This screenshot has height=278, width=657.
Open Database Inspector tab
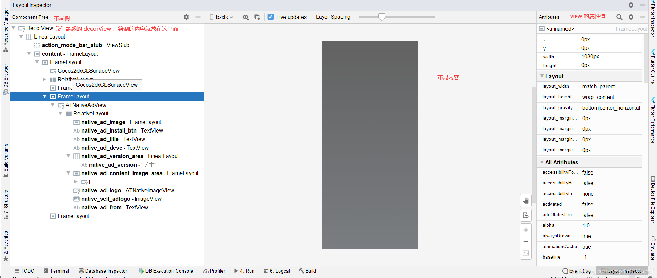coord(103,271)
